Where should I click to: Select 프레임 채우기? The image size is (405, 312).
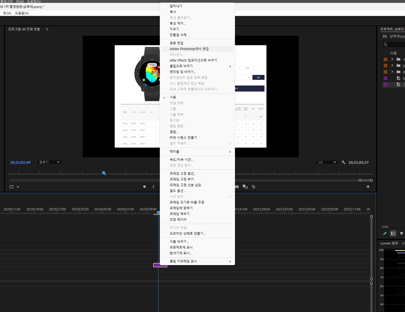(197, 214)
